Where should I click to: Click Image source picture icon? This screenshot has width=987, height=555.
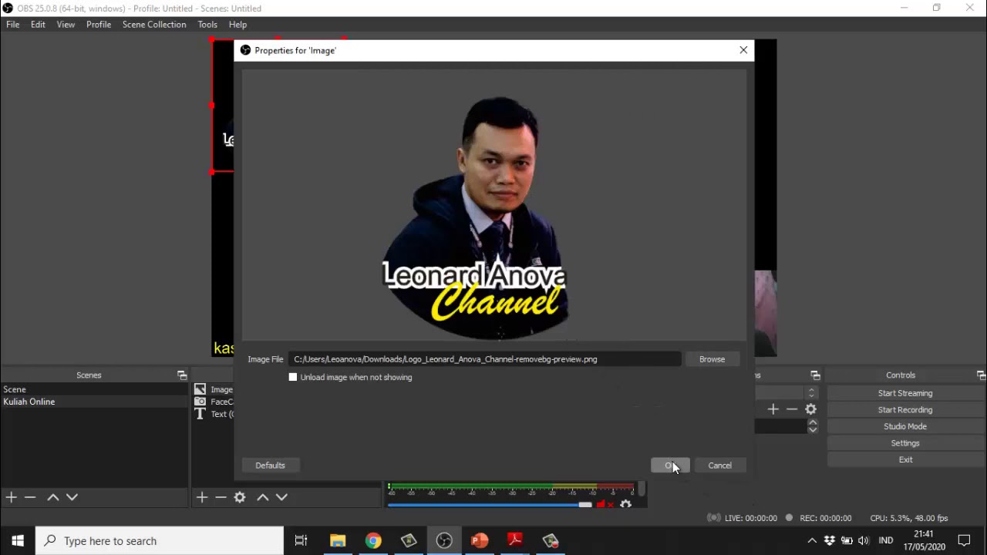point(200,389)
